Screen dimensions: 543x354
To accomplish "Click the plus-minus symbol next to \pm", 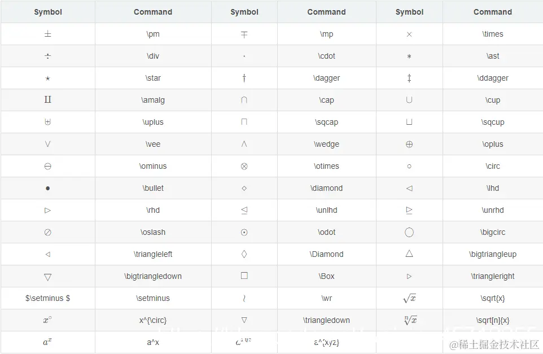I will click(48, 34).
